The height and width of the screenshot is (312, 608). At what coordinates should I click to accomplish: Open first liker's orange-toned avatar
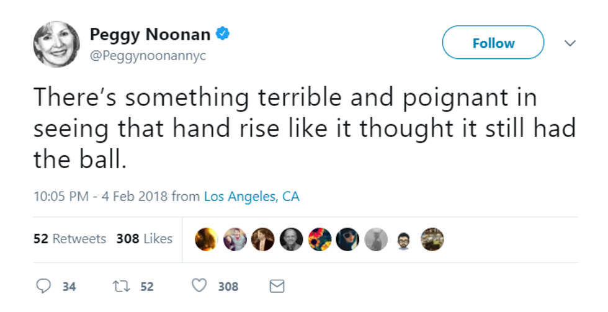click(x=206, y=239)
